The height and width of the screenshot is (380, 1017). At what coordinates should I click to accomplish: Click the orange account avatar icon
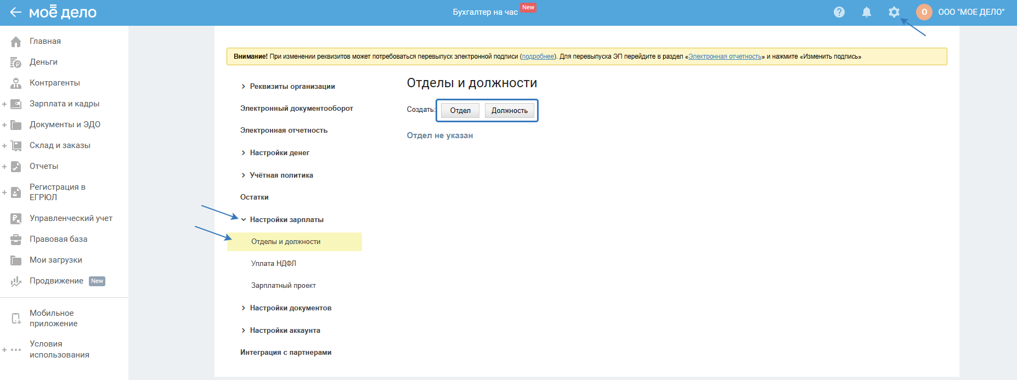click(924, 12)
